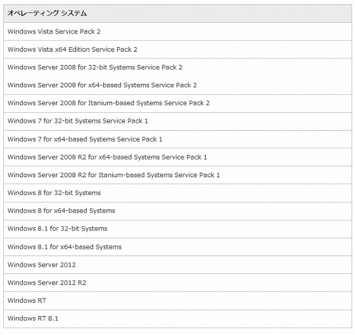
Task: Click Windows 8 for 32-bit Systems
Action: [x=177, y=193]
